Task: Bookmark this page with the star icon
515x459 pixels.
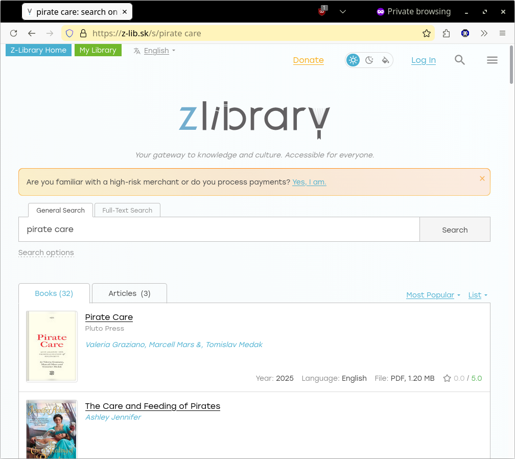Action: point(427,33)
